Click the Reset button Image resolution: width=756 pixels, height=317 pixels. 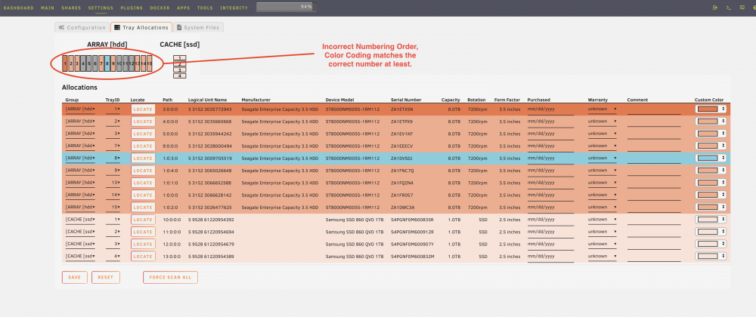(x=106, y=278)
